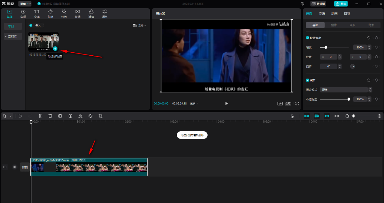
Task: Click the timeline zoom slider handle
Action: click(x=353, y=116)
